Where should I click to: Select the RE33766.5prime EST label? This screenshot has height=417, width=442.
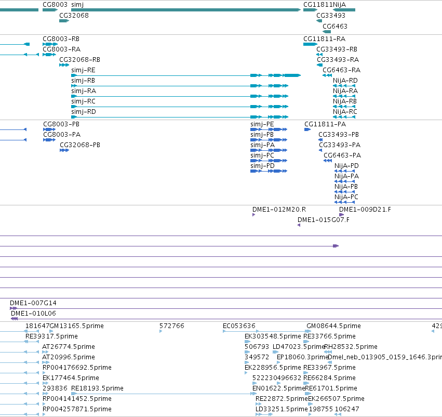point(329,336)
